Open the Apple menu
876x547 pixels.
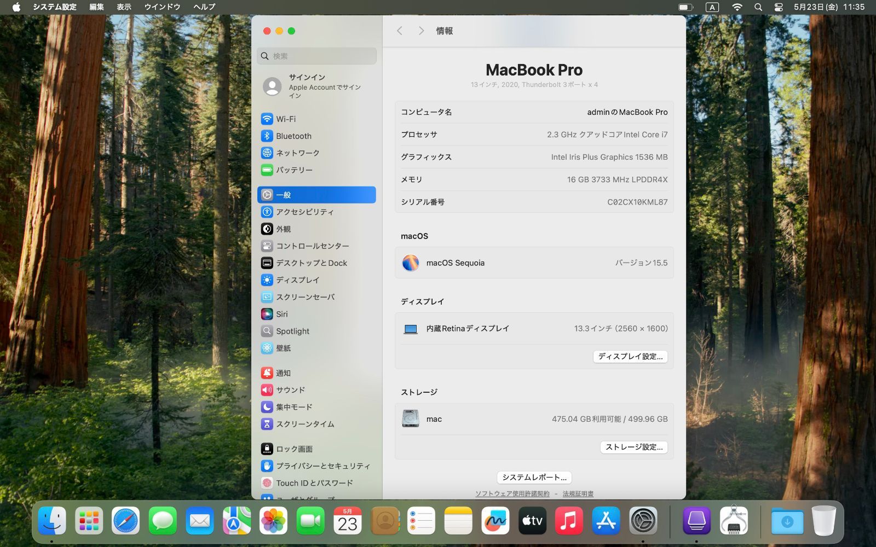[x=16, y=7]
